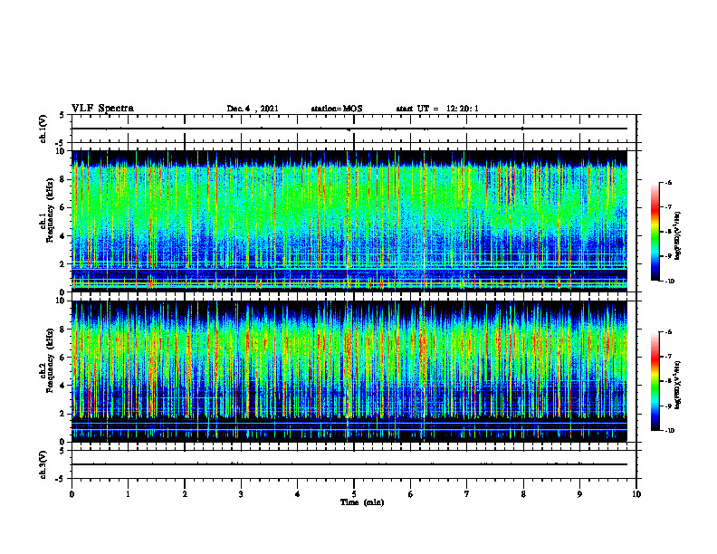
Task: Click the "VLF Spectra" title text
Action: pyautogui.click(x=102, y=109)
